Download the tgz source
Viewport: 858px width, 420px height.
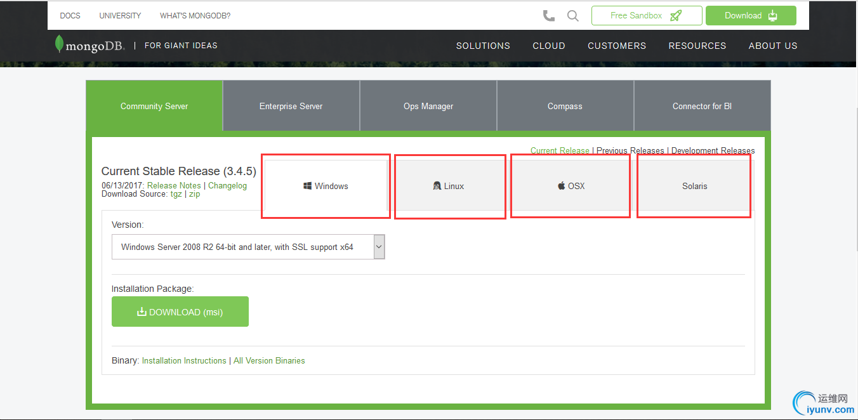176,194
